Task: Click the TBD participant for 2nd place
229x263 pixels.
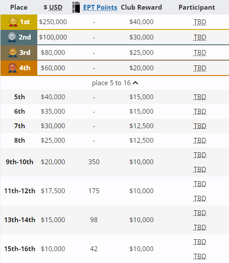Action: [200, 37]
